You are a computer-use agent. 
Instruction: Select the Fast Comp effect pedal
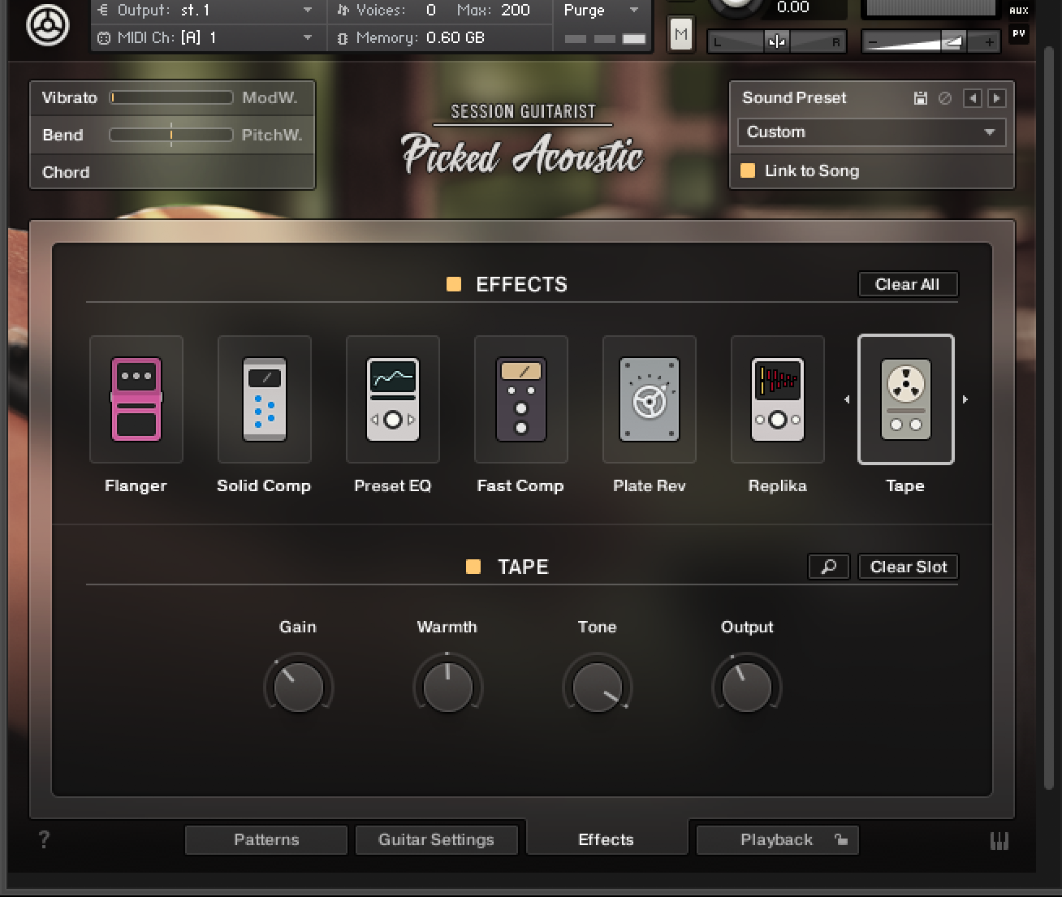point(521,399)
